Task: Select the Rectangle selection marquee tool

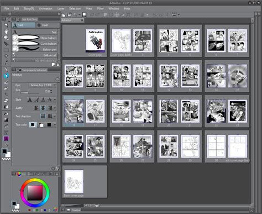Action: click(6, 50)
